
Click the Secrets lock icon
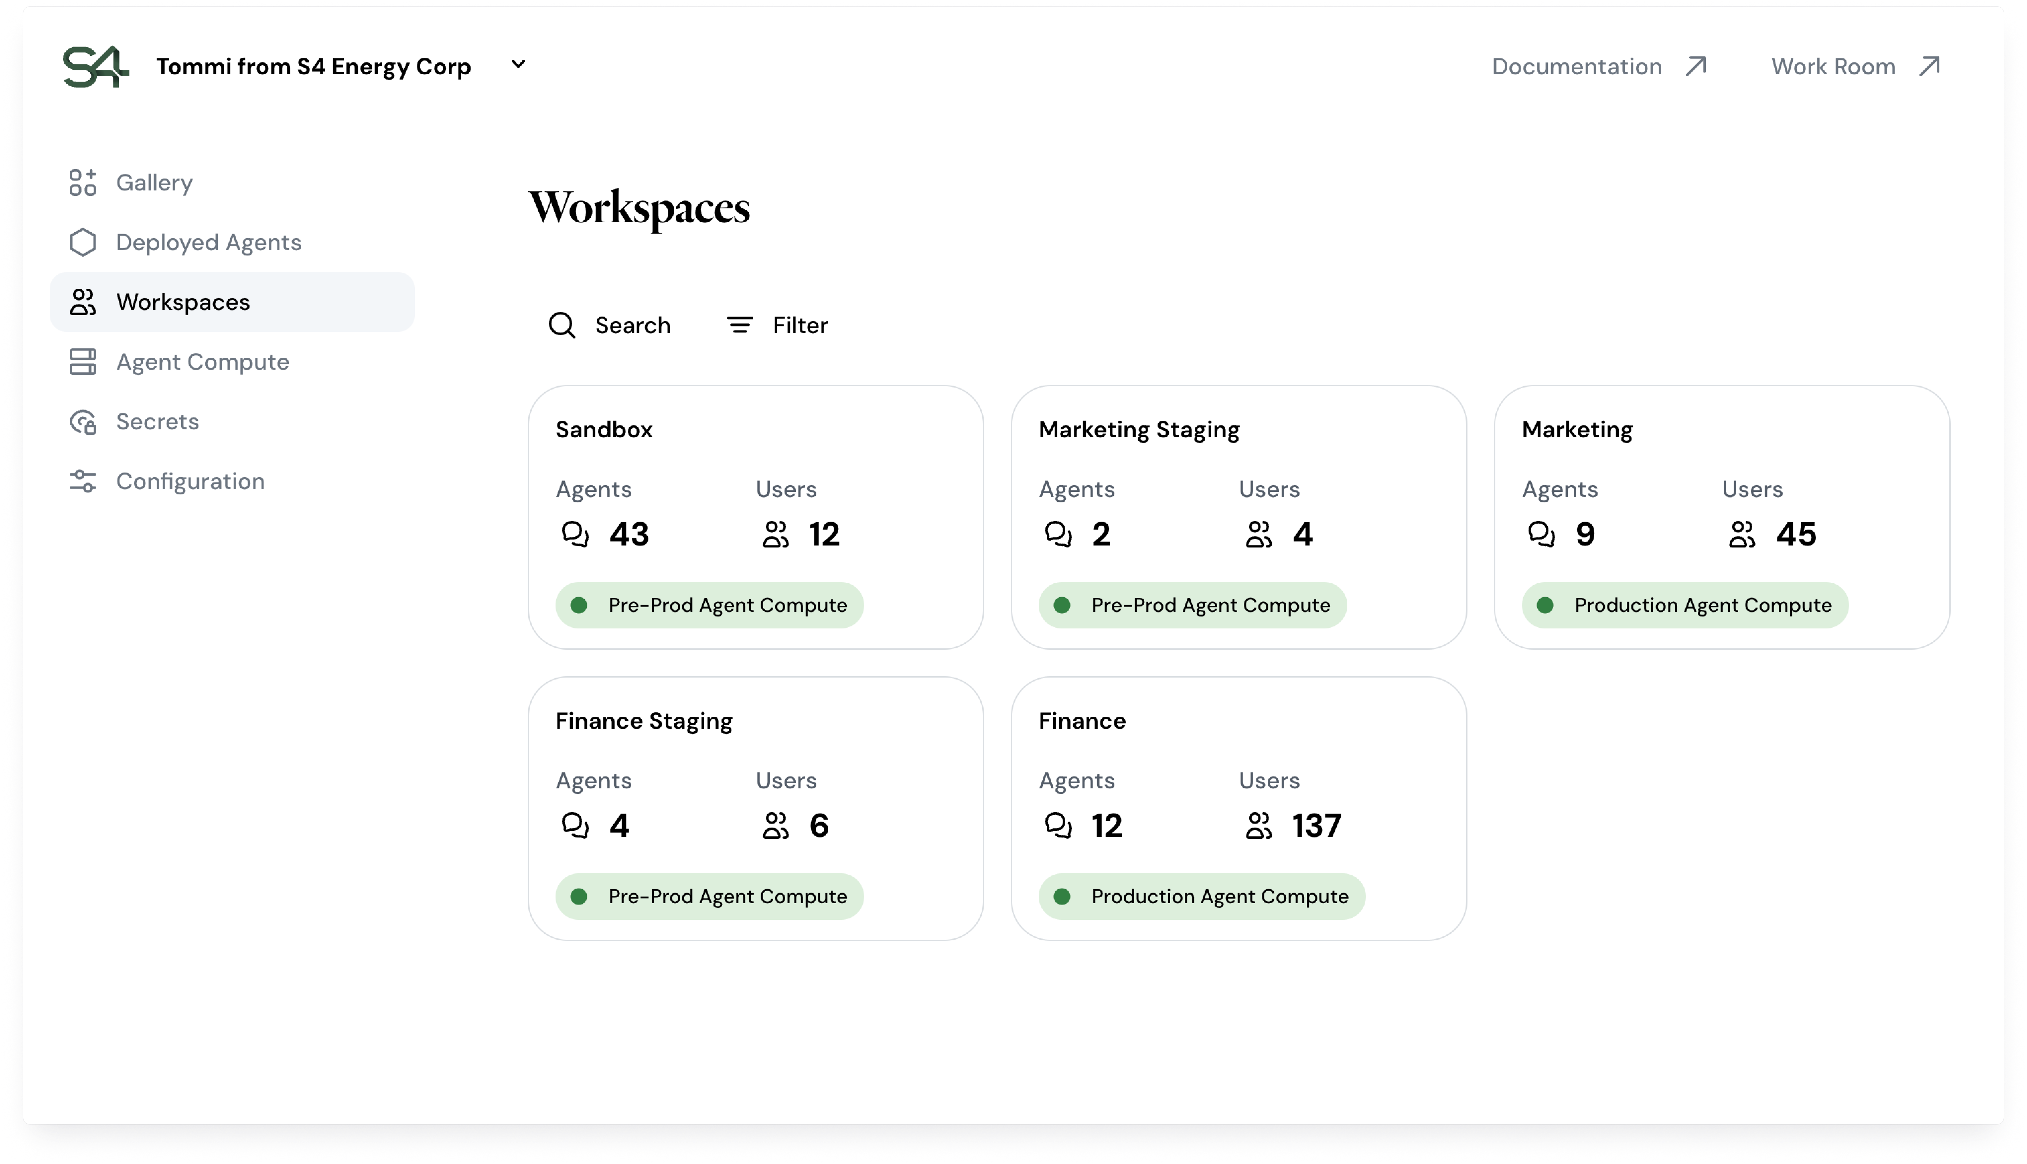coord(82,421)
